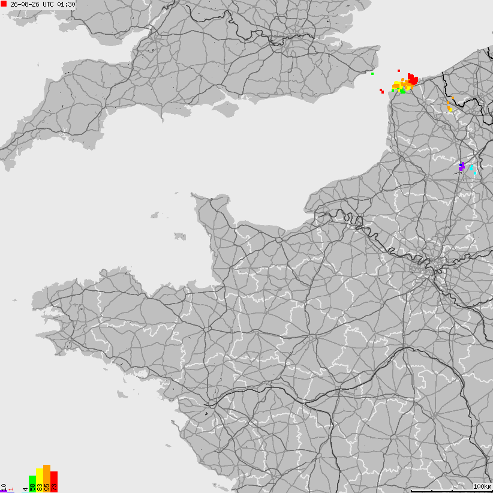Click the large red lightning cluster on the coast
The height and width of the screenshot is (493, 493).
[413, 79]
